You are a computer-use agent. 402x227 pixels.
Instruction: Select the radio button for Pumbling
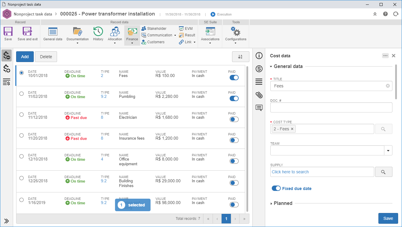click(x=22, y=94)
